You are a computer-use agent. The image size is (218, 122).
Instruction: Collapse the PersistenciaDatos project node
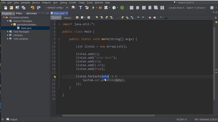[4, 17]
